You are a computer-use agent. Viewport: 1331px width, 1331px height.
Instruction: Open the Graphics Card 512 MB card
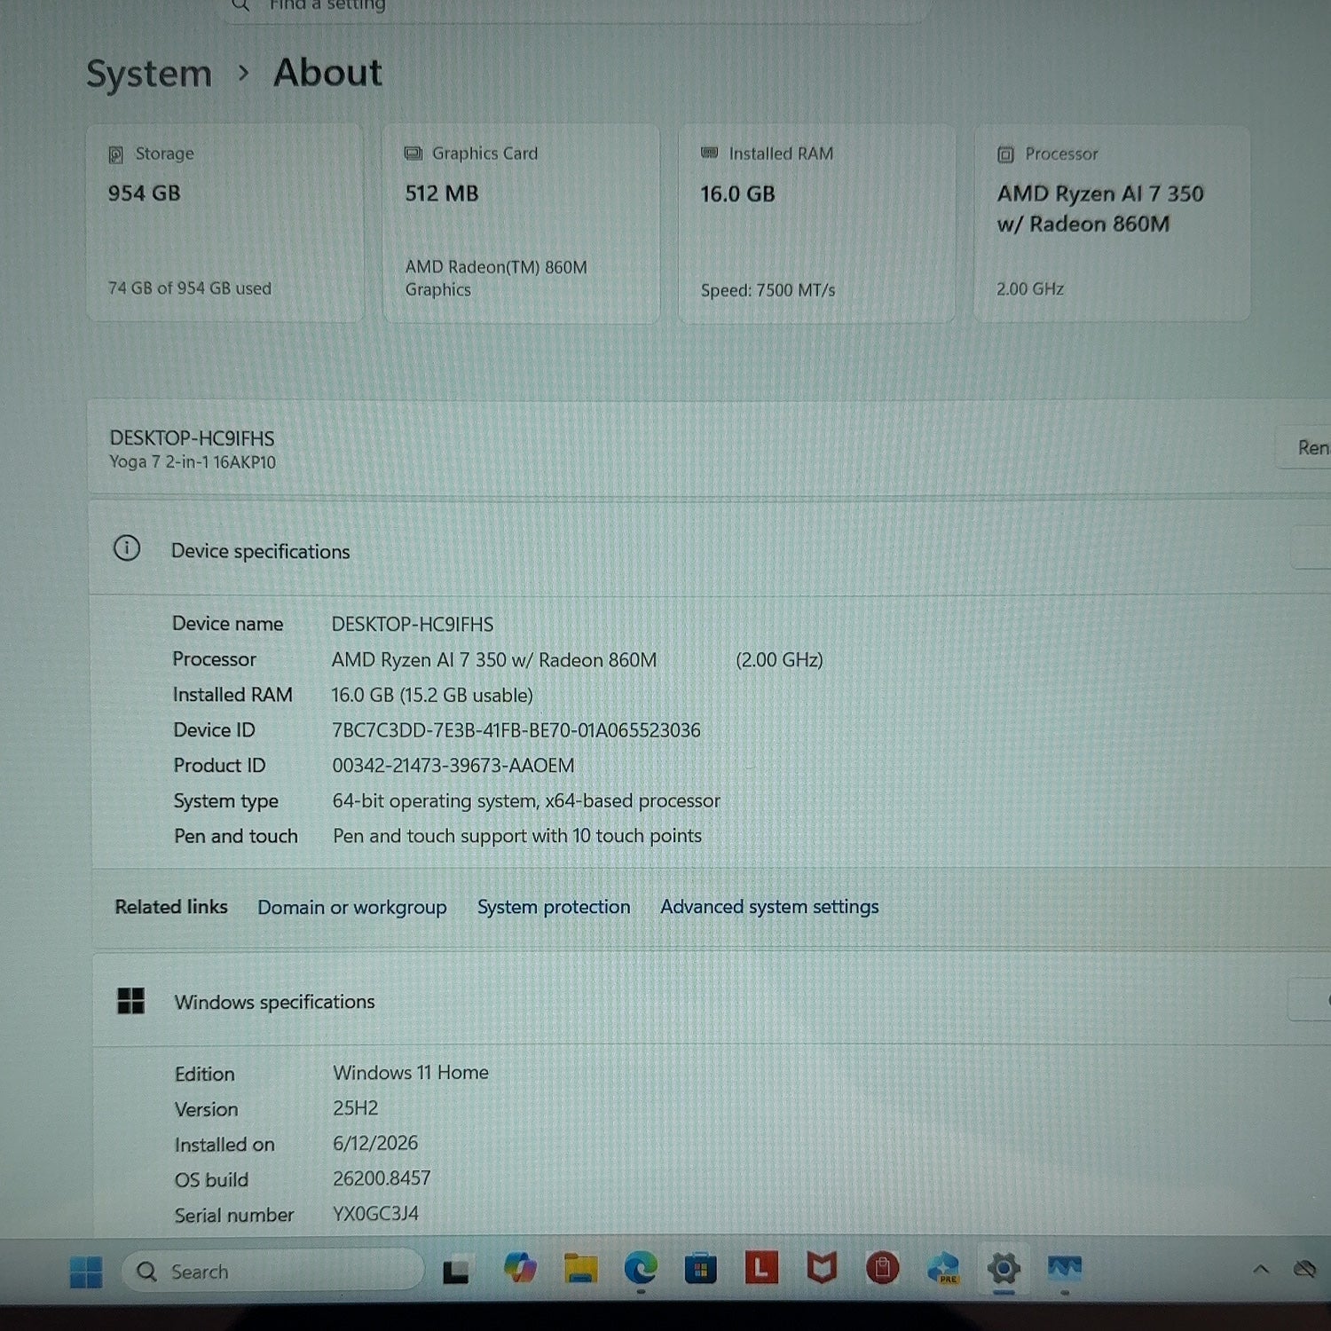pyautogui.click(x=522, y=223)
